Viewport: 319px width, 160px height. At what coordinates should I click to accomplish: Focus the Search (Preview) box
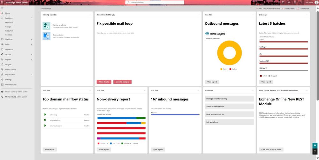point(155,3)
